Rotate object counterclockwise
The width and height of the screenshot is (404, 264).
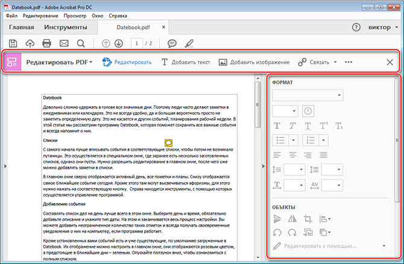click(x=277, y=233)
